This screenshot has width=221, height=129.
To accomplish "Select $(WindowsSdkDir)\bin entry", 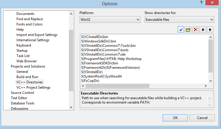I will (99, 41).
